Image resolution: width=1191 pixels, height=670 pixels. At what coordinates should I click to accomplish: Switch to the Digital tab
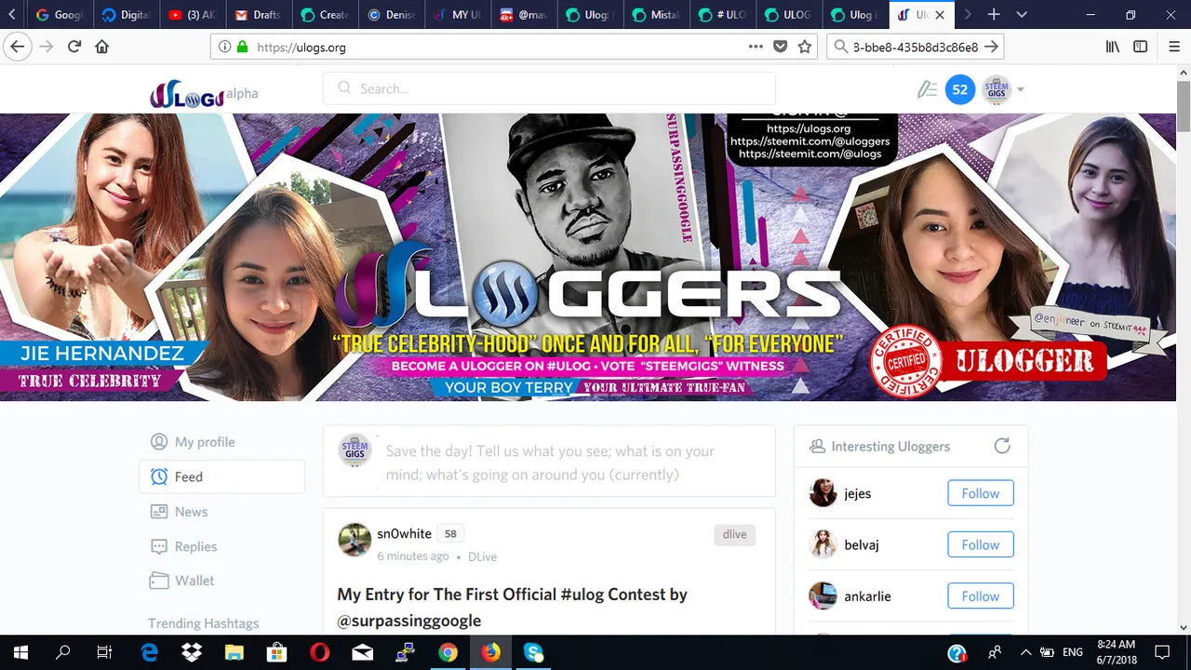tap(126, 15)
